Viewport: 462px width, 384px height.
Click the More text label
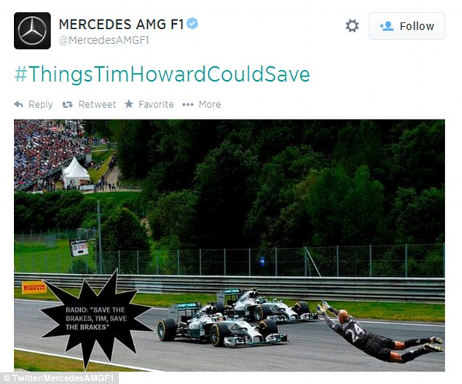[x=210, y=104]
